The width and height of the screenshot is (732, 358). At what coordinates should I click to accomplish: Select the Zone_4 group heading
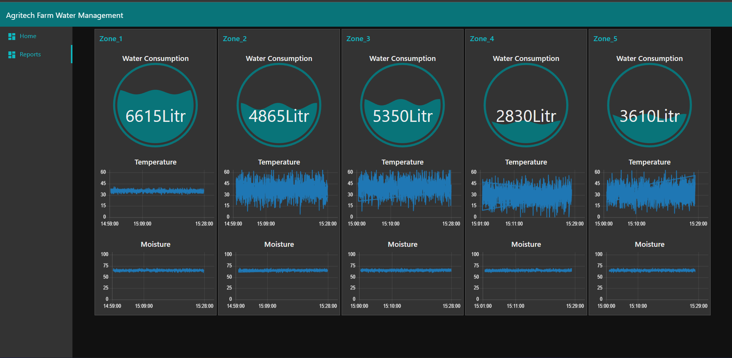(482, 39)
